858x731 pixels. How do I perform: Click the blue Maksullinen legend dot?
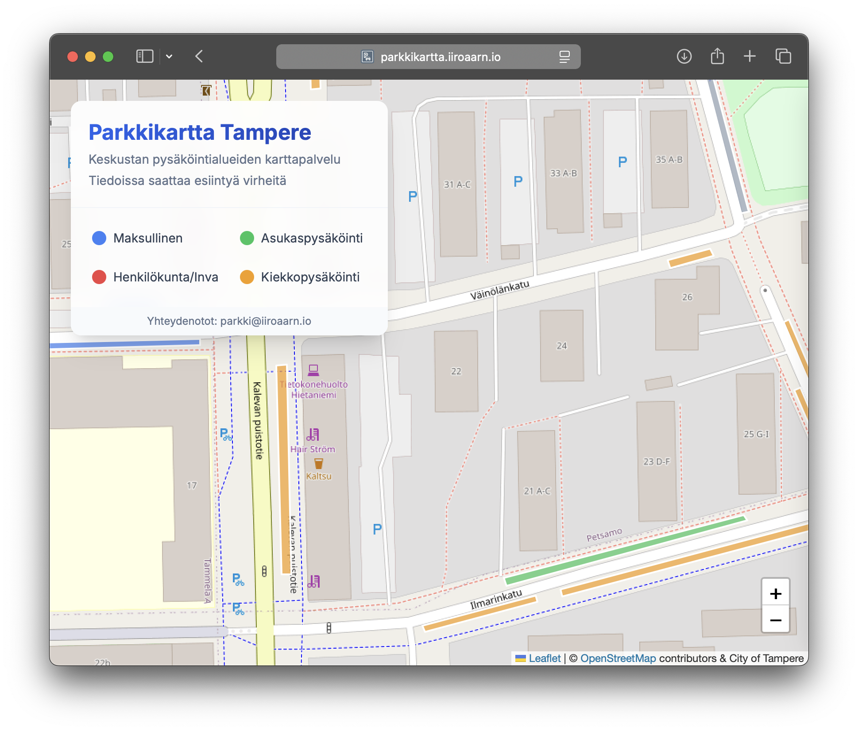[x=99, y=238]
